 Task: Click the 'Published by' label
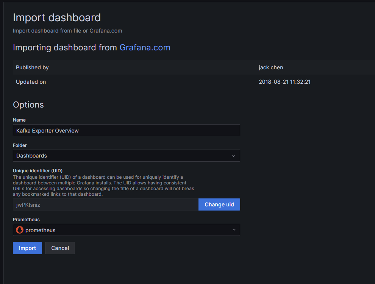point(32,67)
